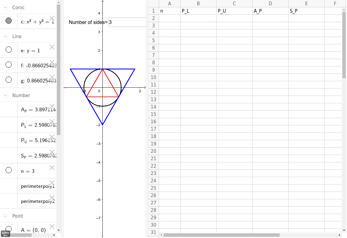Click cell containing 'S_P'
347x238 pixels.
306,11
